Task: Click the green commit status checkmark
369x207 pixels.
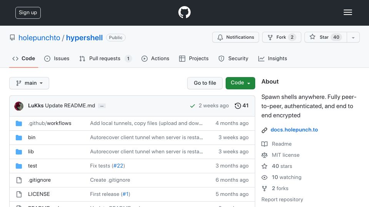Action: pos(193,106)
